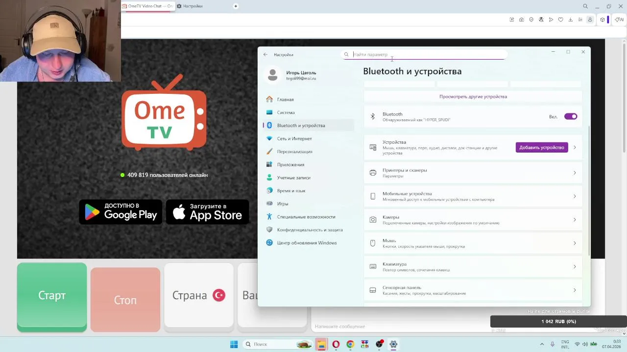This screenshot has height=352, width=627.
Task: Click the browser profile account icon
Action: coord(590,20)
